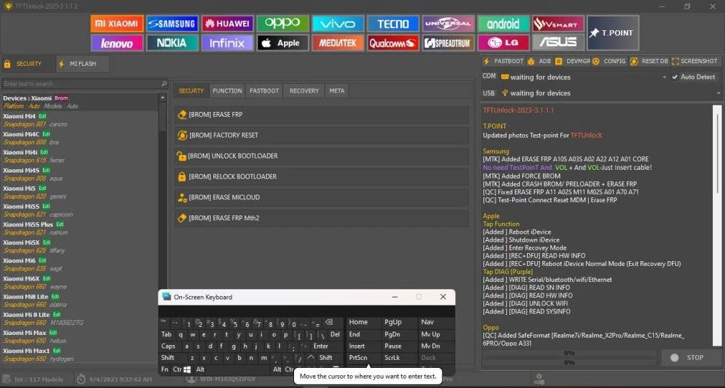Viewport: 725px width, 388px height.
Task: Select the Oppo brand icon
Action: click(x=283, y=23)
